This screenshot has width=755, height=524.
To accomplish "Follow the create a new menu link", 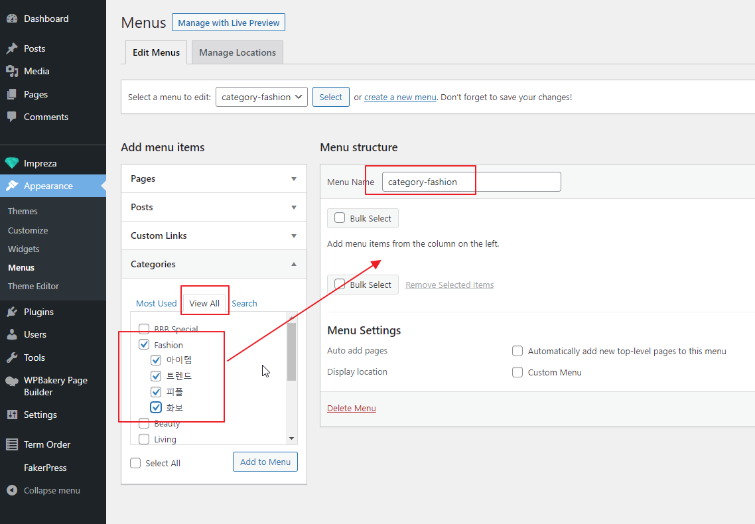I will coord(400,98).
